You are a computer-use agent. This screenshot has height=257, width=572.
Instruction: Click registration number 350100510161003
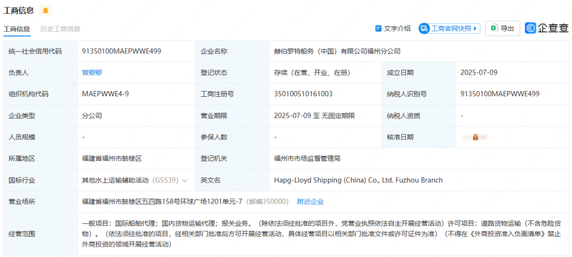pyautogui.click(x=303, y=94)
